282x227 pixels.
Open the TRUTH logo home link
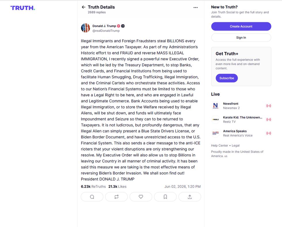click(x=23, y=8)
